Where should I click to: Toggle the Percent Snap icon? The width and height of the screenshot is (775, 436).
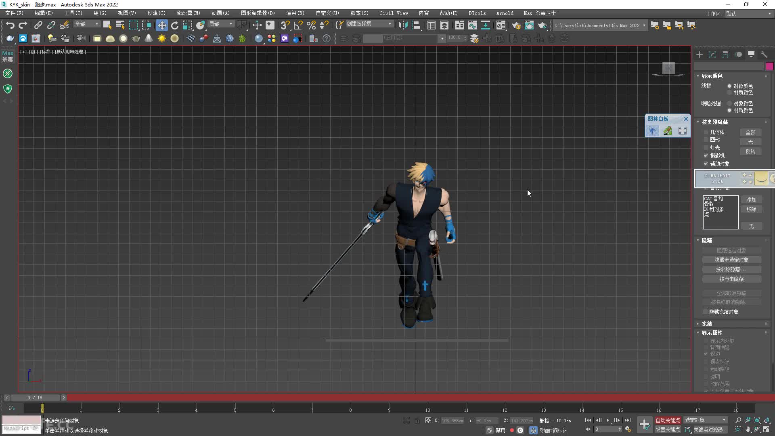(311, 25)
